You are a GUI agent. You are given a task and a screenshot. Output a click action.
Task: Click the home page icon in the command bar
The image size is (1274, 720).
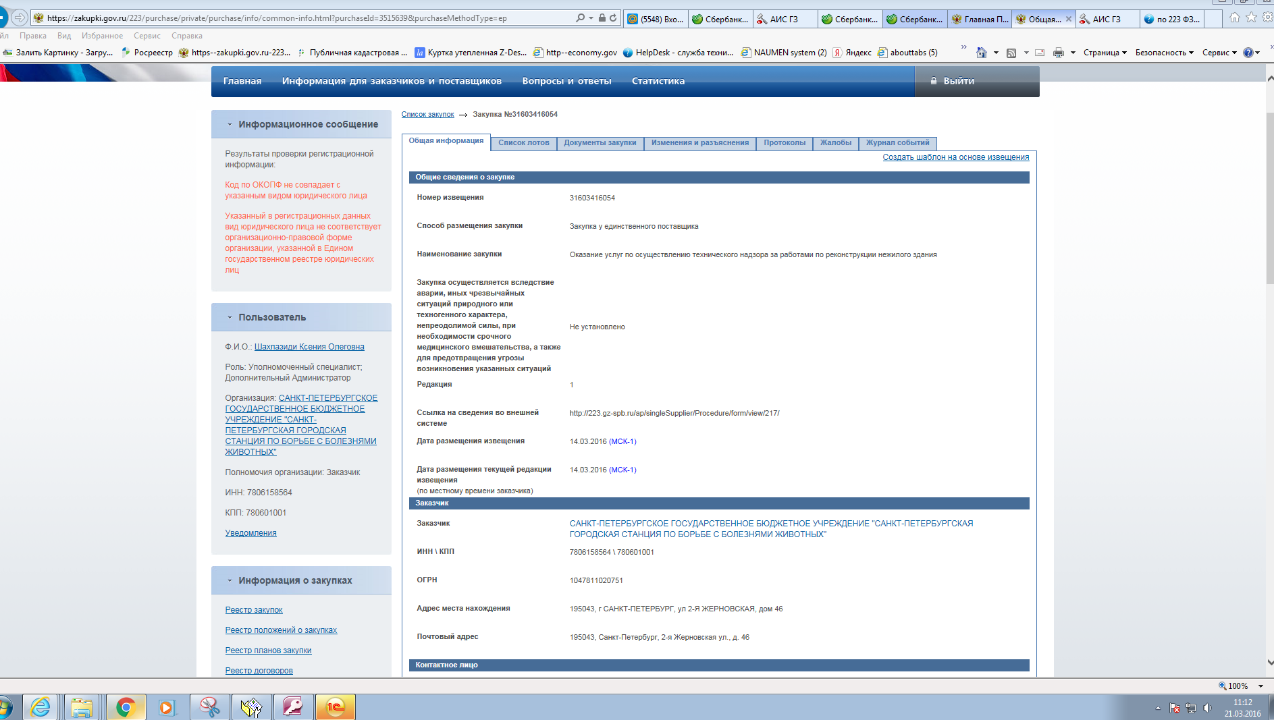click(982, 53)
